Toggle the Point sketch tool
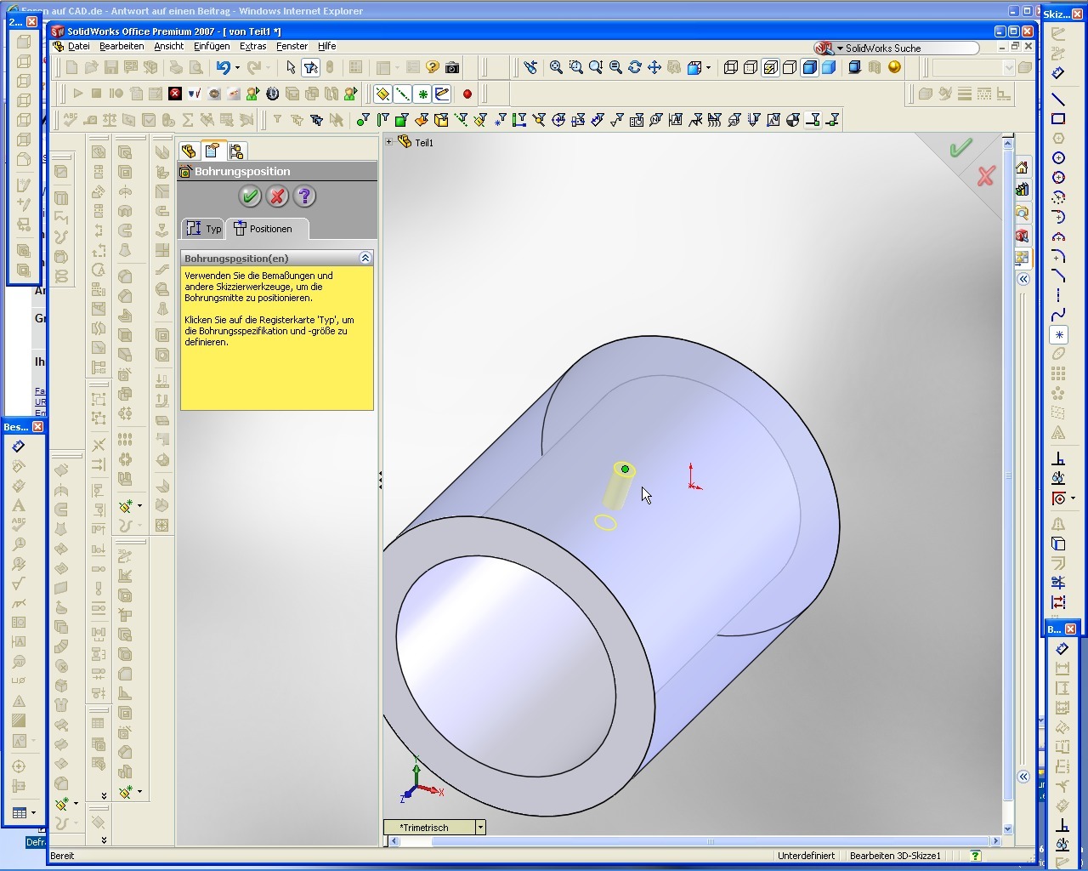1088x871 pixels. (x=1058, y=335)
